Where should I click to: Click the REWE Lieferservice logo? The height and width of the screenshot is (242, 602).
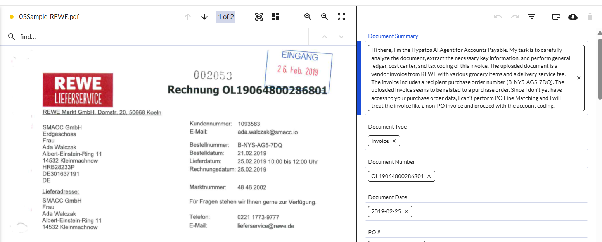78,89
